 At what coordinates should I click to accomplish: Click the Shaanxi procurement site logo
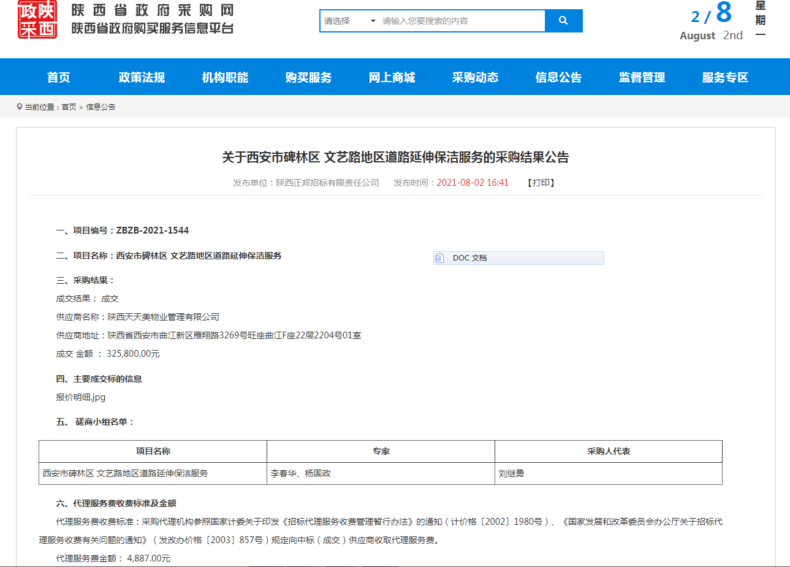(37, 20)
